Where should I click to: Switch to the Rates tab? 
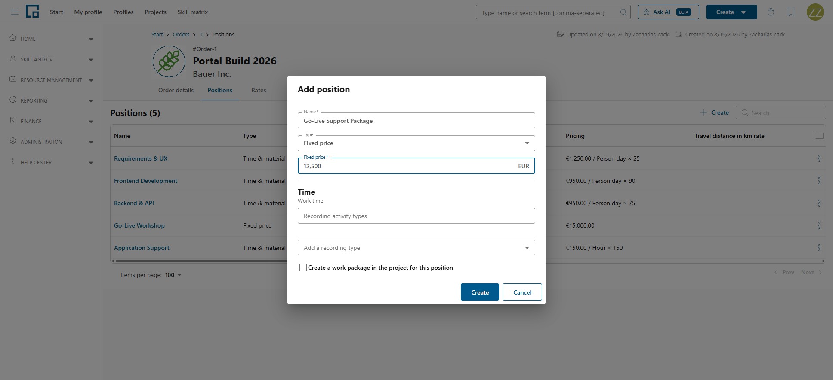[x=259, y=90]
